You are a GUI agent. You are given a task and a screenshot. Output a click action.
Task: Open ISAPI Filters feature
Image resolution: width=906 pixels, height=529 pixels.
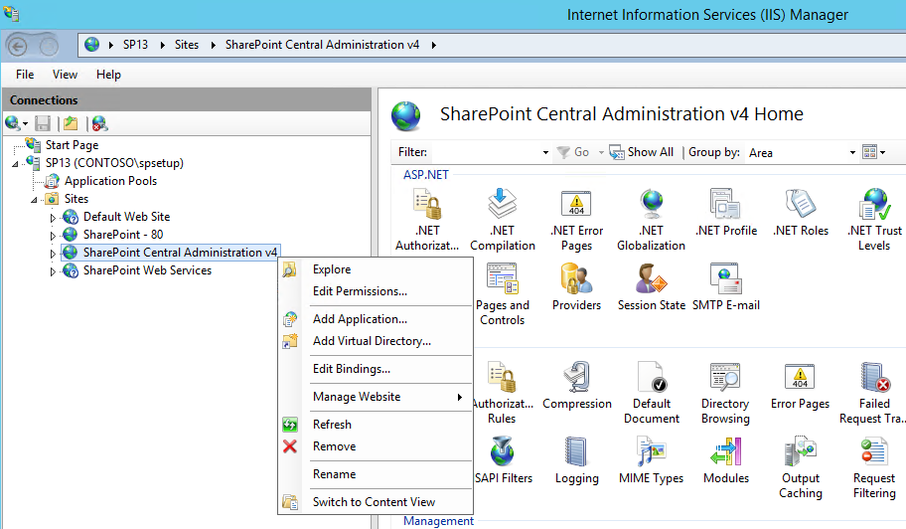pyautogui.click(x=503, y=460)
